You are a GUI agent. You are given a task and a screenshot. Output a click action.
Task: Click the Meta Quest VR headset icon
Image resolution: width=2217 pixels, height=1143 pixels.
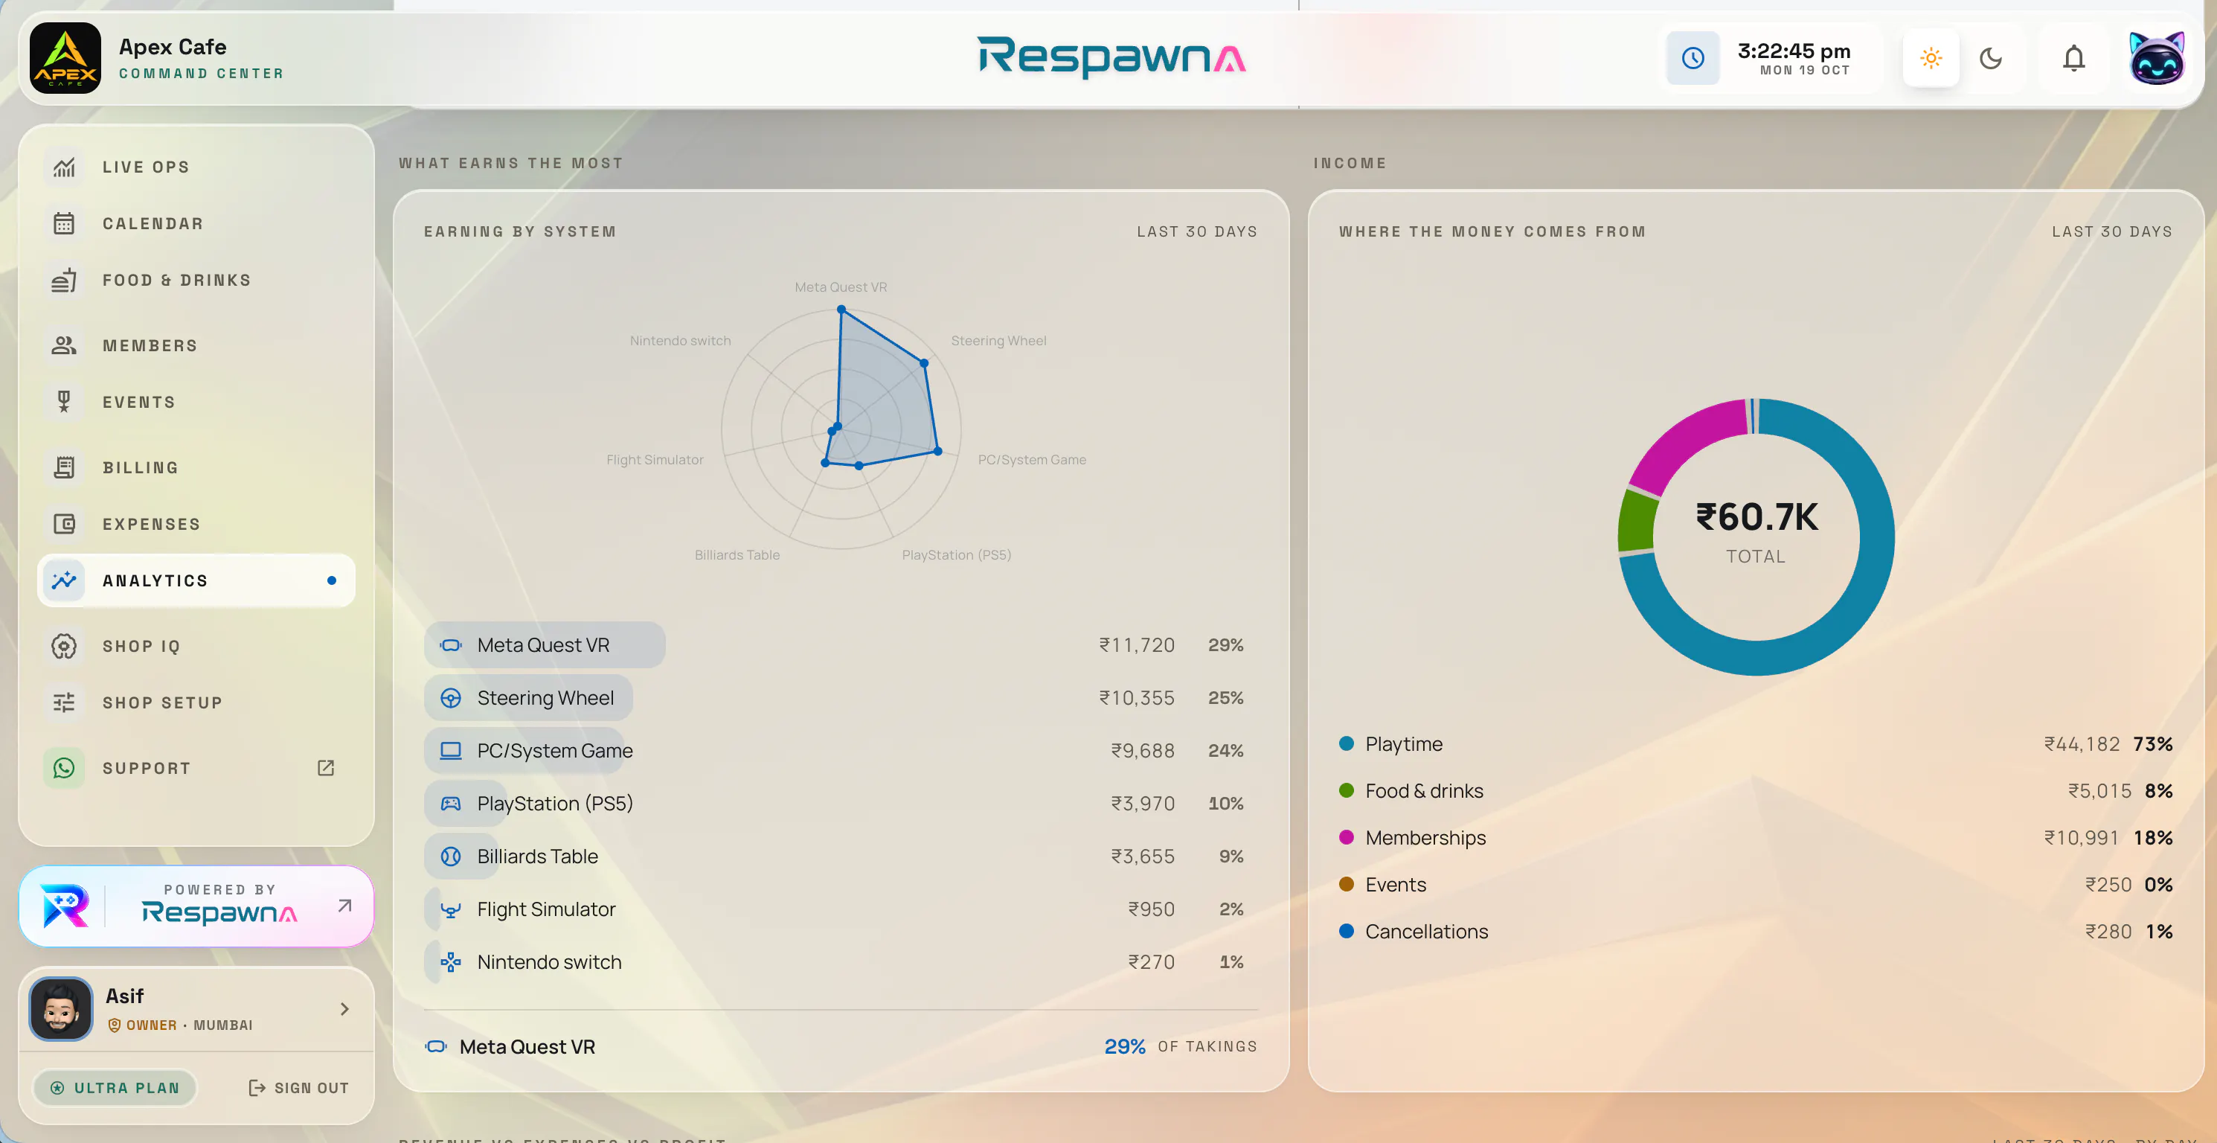tap(451, 645)
